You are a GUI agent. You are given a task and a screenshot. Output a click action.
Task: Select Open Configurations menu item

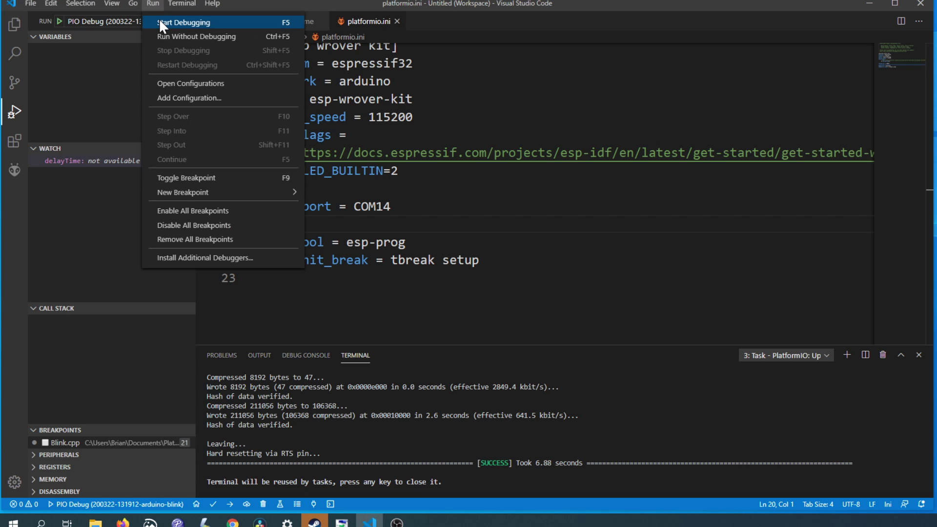[223, 83]
